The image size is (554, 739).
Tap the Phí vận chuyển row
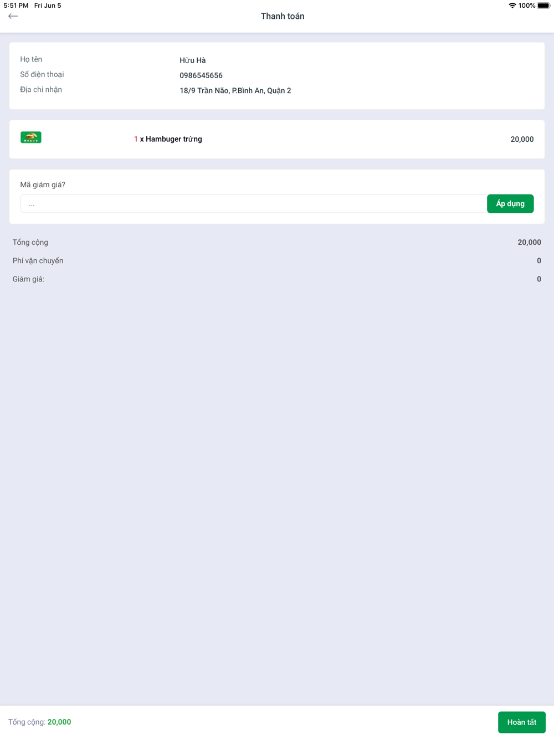tap(277, 260)
